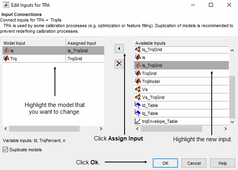Click Available Inputs scroll down arrow

coord(232,122)
